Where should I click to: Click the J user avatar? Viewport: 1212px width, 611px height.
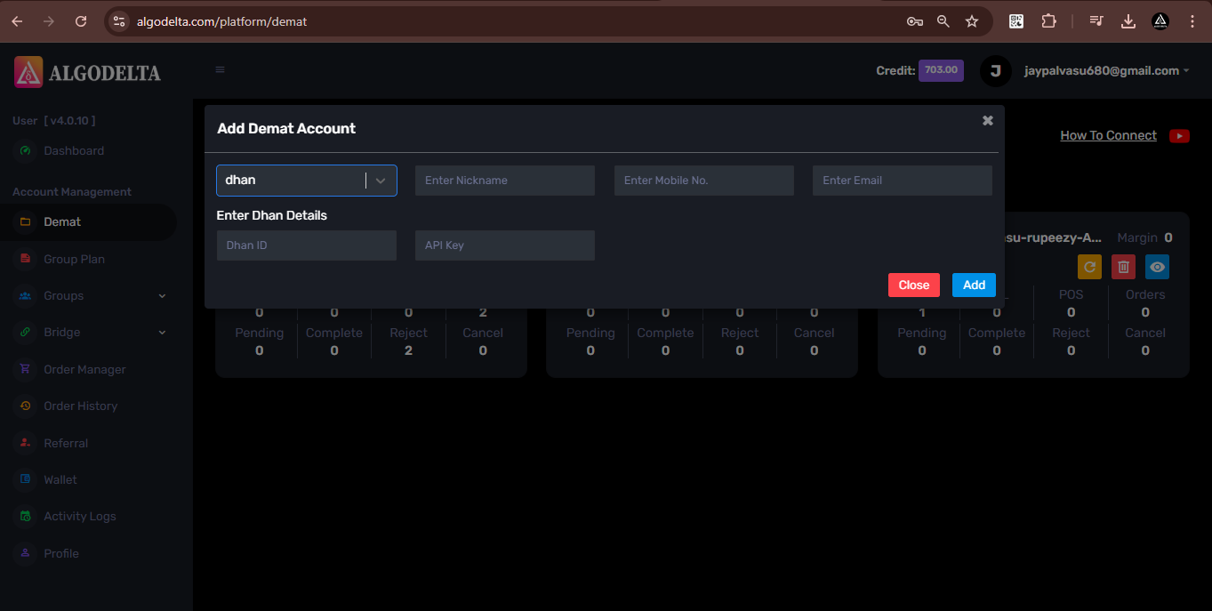(x=995, y=70)
